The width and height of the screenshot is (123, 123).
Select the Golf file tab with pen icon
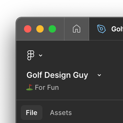click(106, 29)
